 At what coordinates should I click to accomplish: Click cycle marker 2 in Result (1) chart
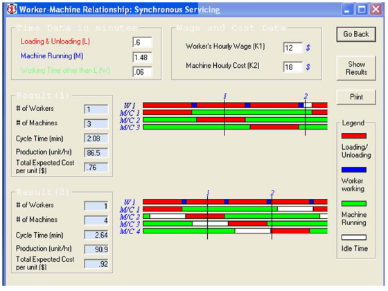pyautogui.click(x=306, y=96)
